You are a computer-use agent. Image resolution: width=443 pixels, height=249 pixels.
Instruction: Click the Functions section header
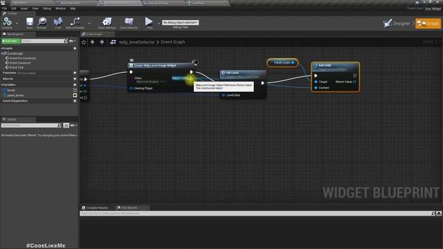point(9,73)
